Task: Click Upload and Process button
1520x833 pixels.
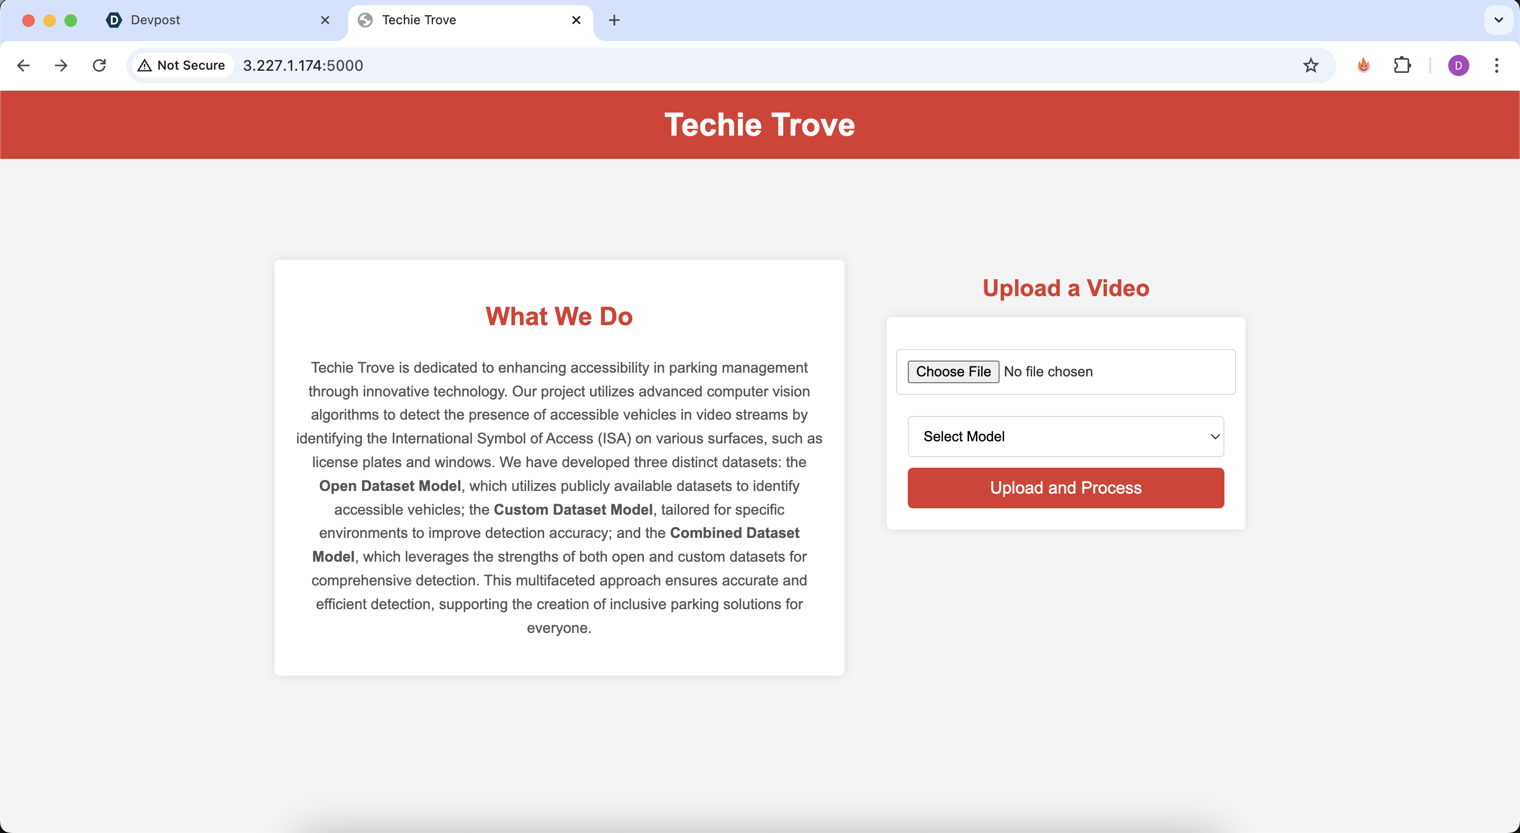Action: pyautogui.click(x=1065, y=488)
